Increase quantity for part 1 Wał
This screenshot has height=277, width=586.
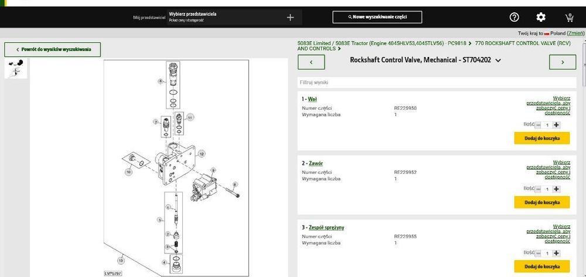pyautogui.click(x=557, y=125)
